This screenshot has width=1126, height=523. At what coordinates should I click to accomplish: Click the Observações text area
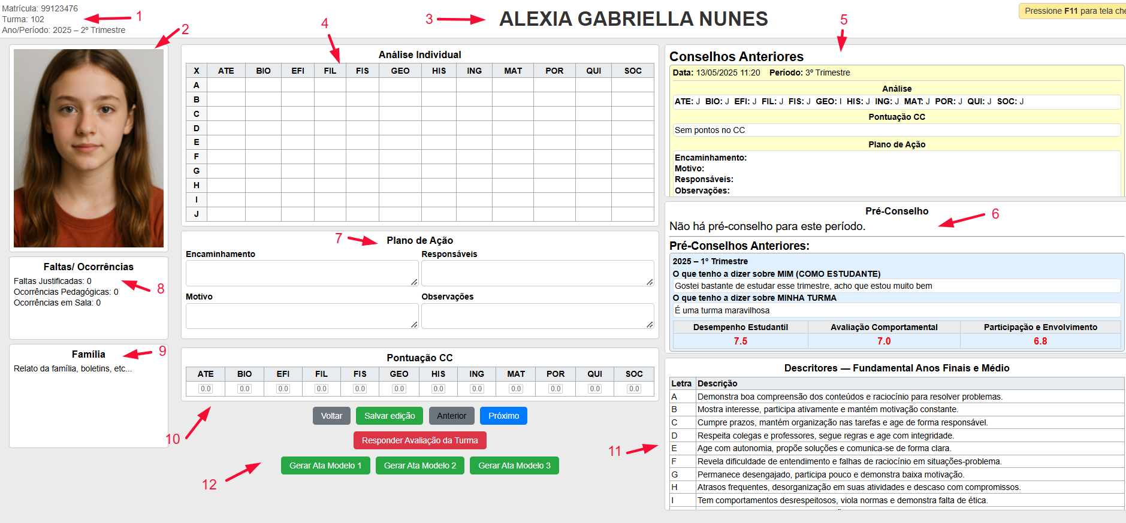[x=537, y=316]
